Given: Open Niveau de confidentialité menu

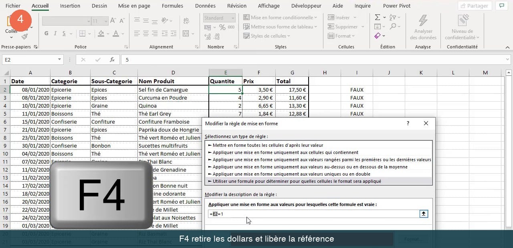Looking at the screenshot, I should pyautogui.click(x=463, y=27).
